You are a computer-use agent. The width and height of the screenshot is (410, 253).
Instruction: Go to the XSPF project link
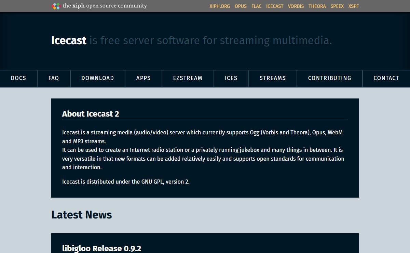[354, 6]
